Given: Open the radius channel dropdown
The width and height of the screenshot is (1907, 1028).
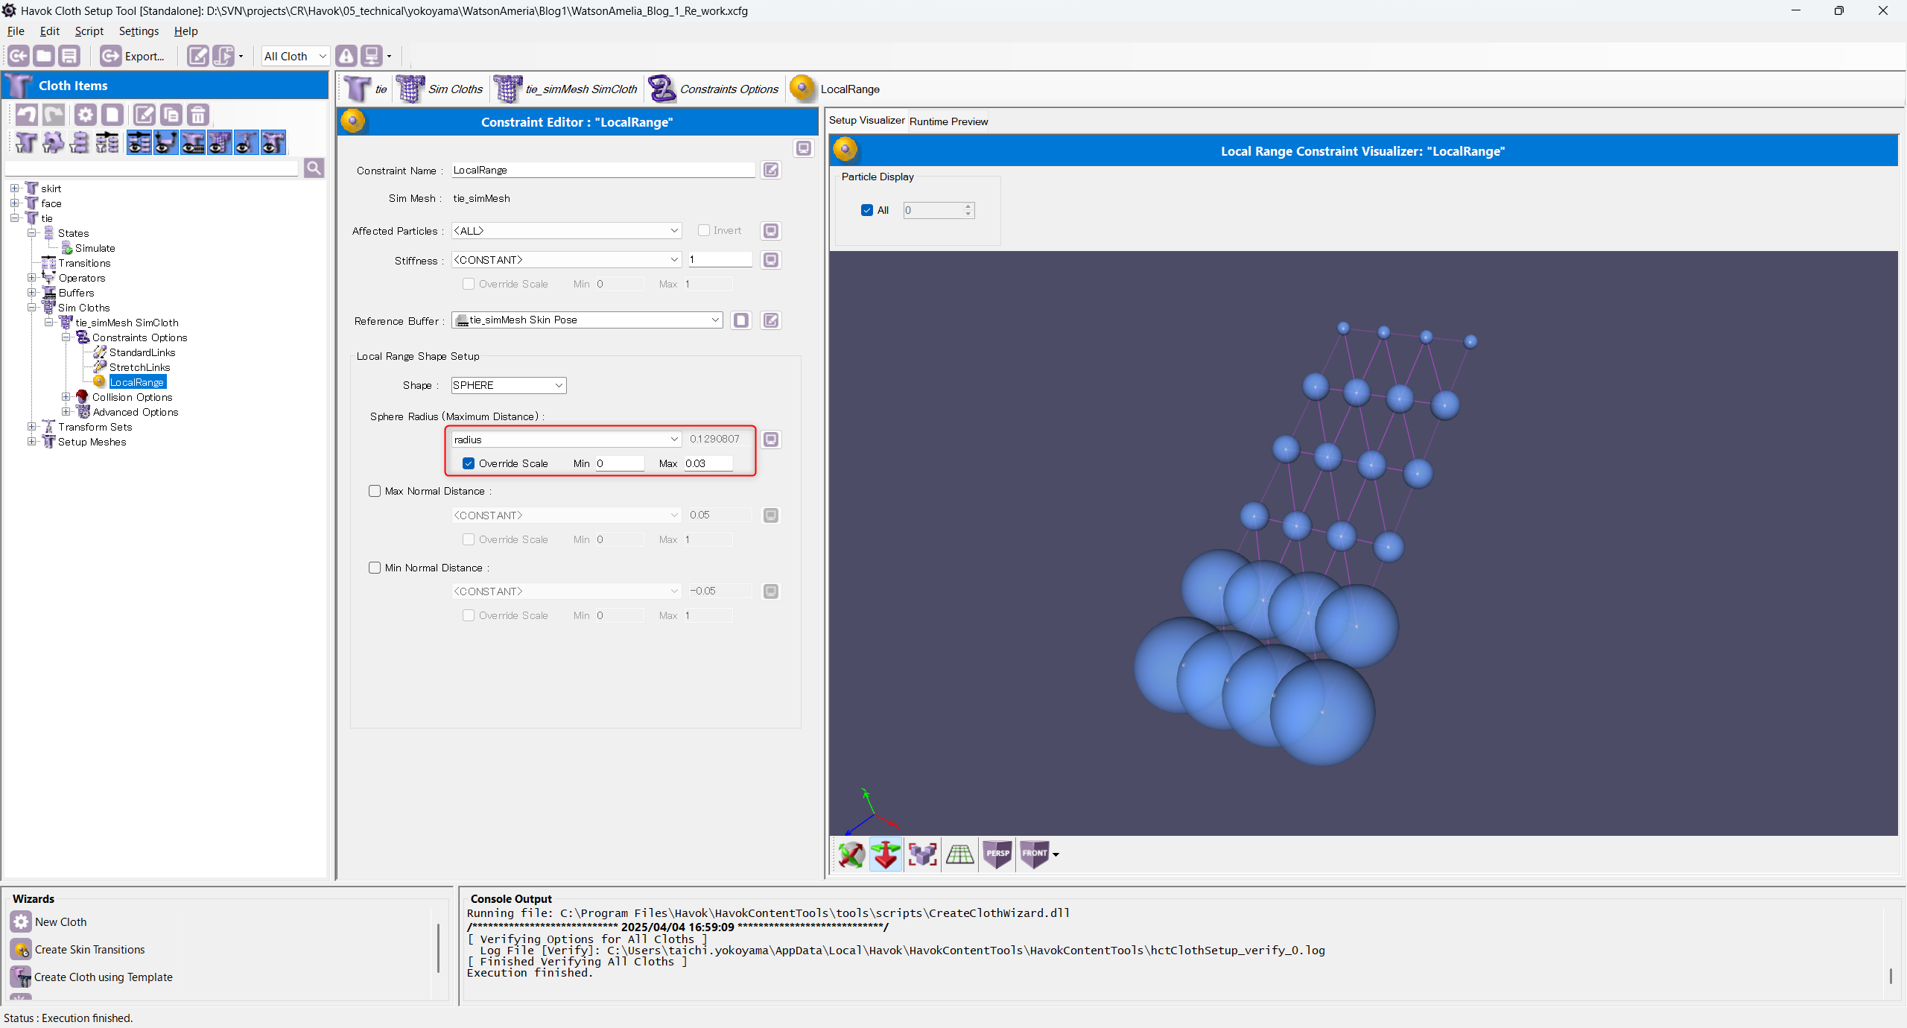Looking at the screenshot, I should (566, 440).
